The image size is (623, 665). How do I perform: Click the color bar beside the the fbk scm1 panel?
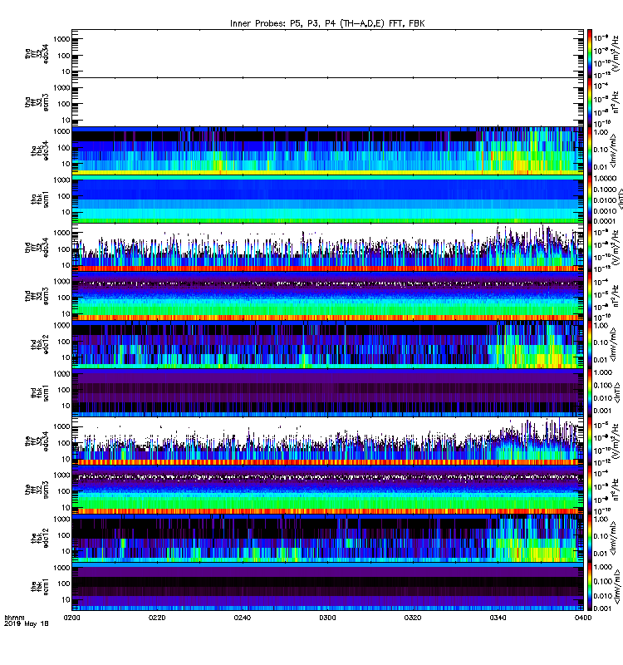coord(590,587)
